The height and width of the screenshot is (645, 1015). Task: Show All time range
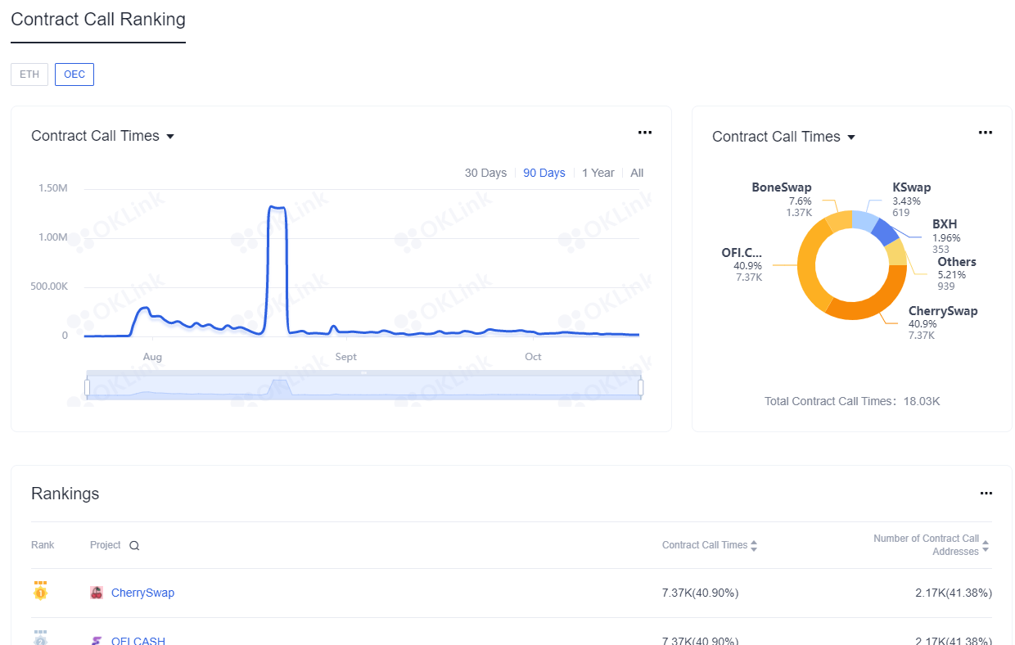click(637, 173)
